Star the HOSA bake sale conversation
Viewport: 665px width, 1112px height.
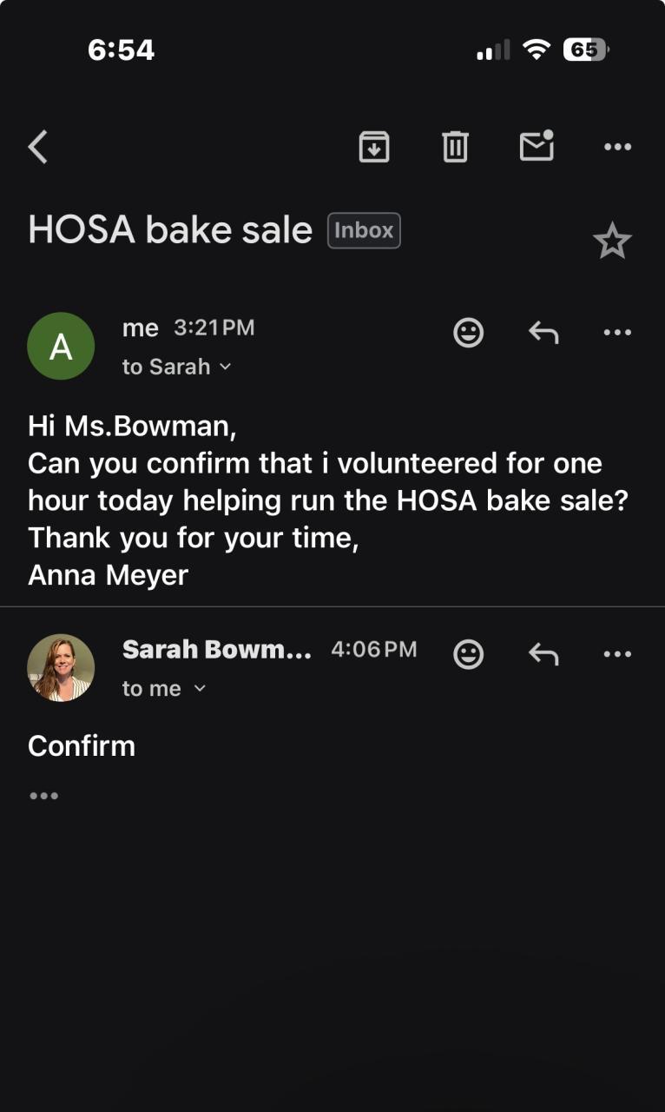click(612, 242)
